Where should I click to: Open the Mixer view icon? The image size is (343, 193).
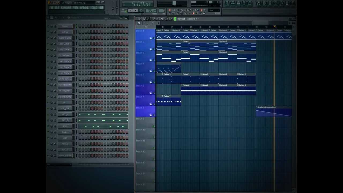tap(250, 3)
